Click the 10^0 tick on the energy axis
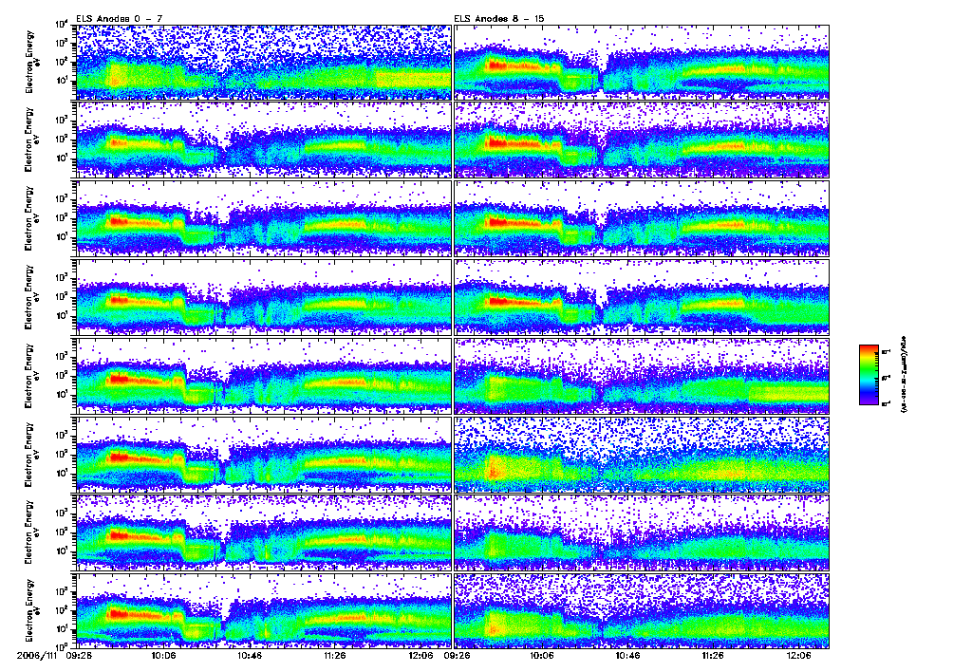972x672 pixels. point(61,646)
